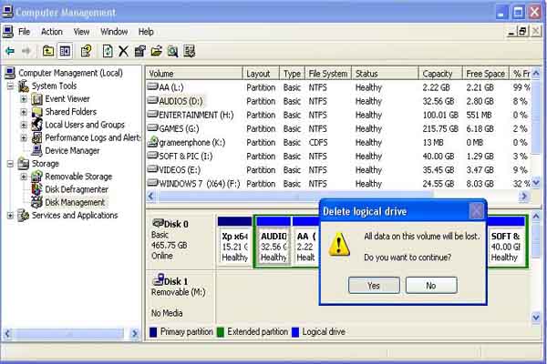547x364 pixels.
Task: Confirm deletion by clicking Yes
Action: [x=374, y=285]
